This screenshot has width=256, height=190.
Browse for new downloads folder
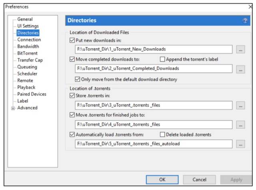coord(240,49)
